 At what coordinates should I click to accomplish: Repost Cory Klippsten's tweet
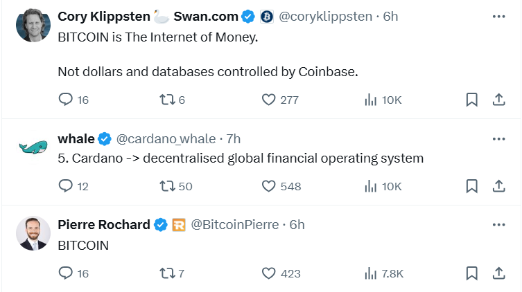click(166, 100)
